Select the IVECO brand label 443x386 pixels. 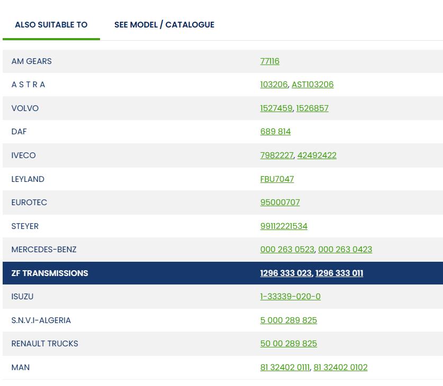click(x=23, y=155)
